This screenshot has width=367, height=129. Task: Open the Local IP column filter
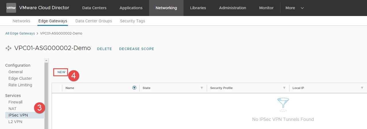362,88
